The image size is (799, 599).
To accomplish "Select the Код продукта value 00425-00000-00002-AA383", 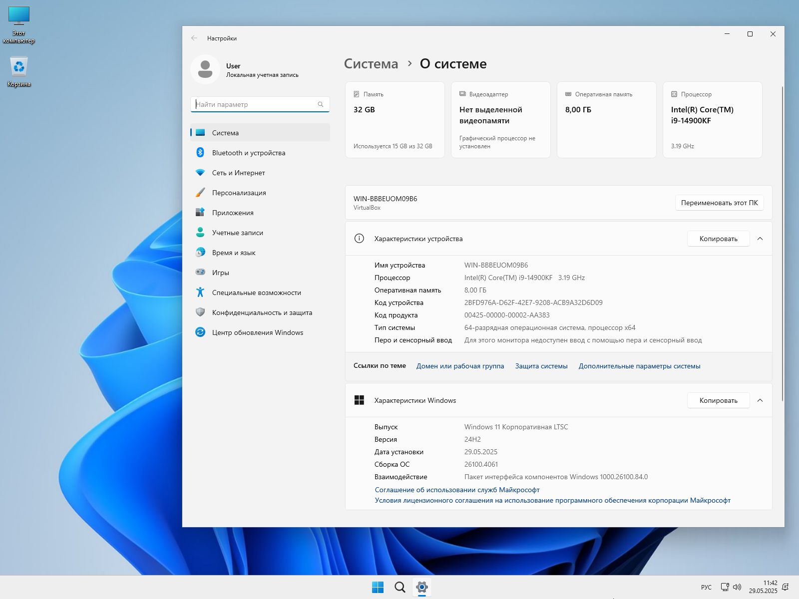I will tap(507, 315).
